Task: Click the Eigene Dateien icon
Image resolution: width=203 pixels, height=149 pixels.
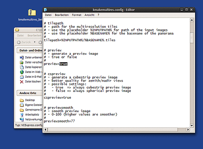Action: [x=22, y=105]
